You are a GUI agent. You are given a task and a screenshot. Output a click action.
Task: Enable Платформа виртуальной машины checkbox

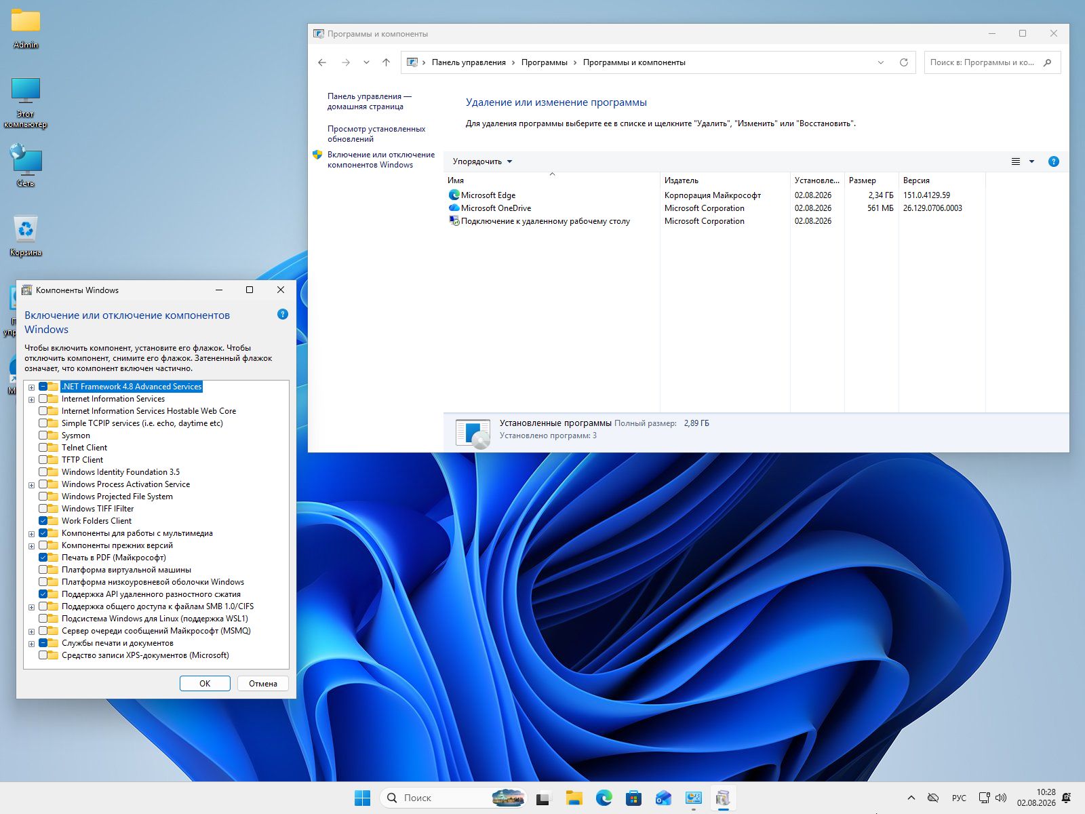43,570
